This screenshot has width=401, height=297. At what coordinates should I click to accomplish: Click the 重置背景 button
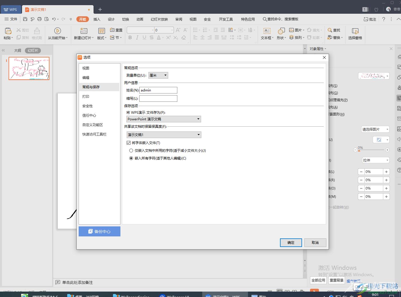pos(337,280)
